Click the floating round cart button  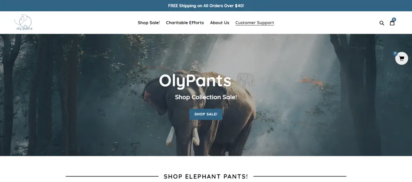402,58
